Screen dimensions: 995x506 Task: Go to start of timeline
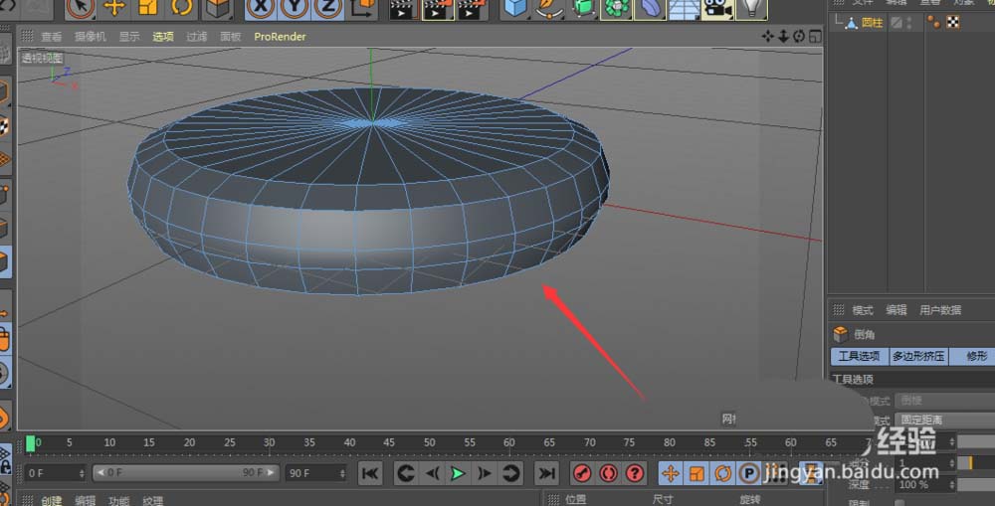[x=370, y=473]
